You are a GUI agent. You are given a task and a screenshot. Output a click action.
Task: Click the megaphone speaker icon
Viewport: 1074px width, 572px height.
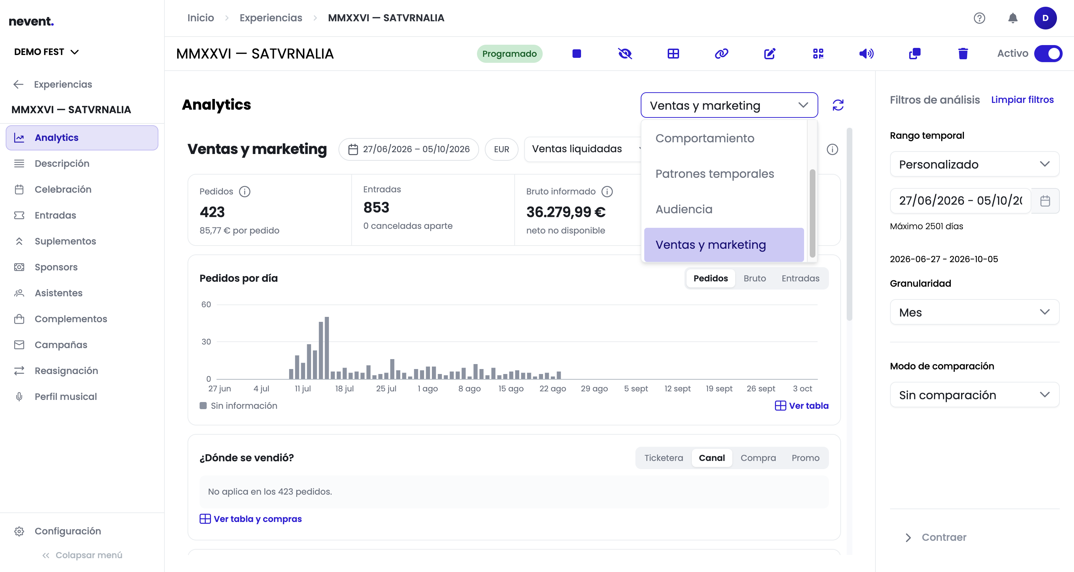866,53
